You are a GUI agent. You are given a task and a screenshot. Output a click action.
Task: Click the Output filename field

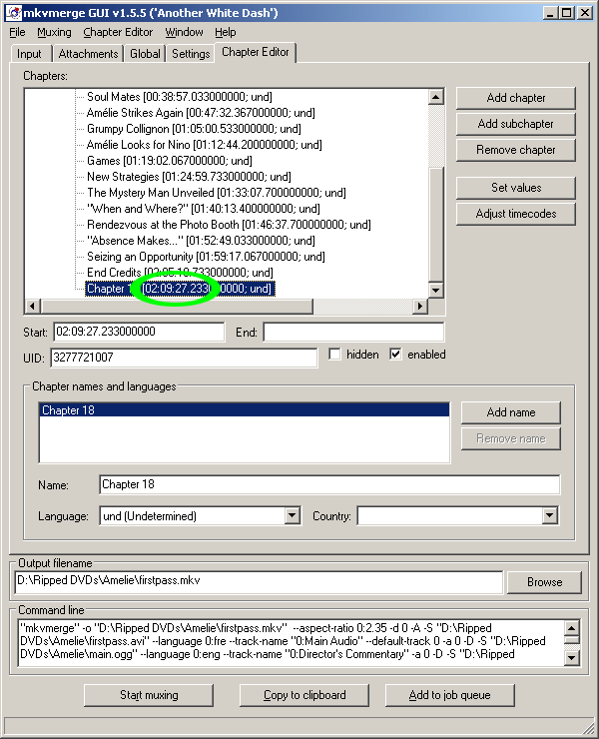click(259, 581)
